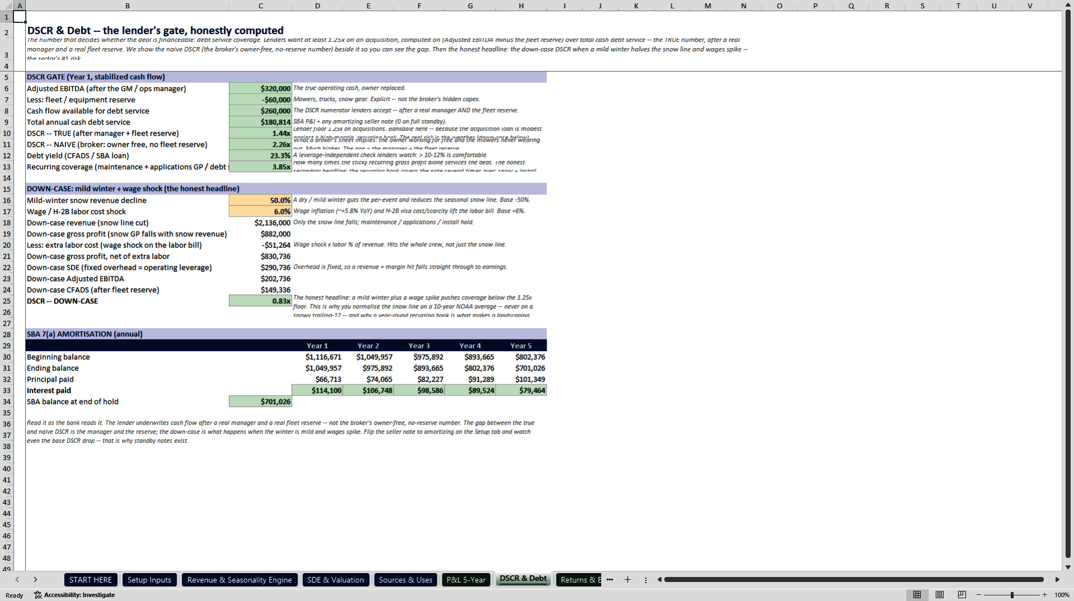1074x601 pixels.
Task: Open hidden sheet tabs ellipsis
Action: tap(610, 580)
